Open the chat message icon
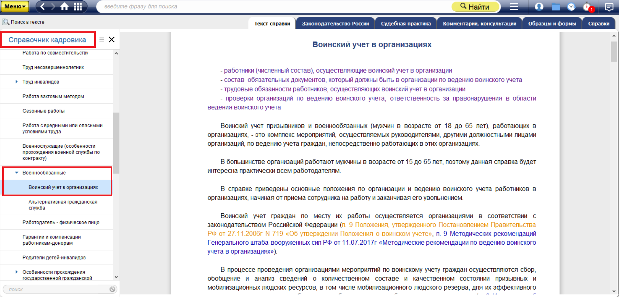The height and width of the screenshot is (297, 619). [x=609, y=7]
